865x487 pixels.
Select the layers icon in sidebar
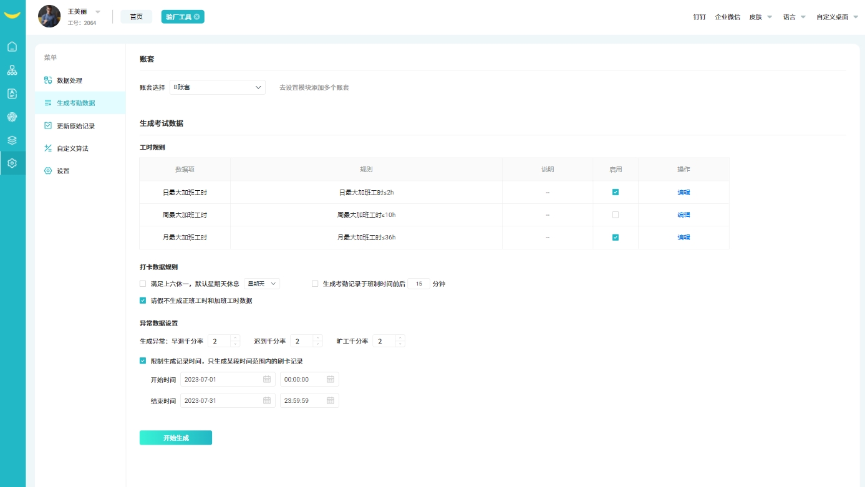[x=12, y=140]
